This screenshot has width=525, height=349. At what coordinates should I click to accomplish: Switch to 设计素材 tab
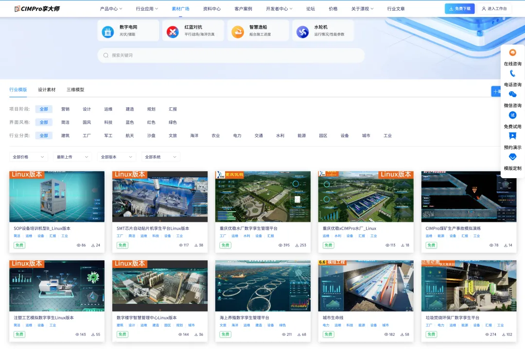47,90
